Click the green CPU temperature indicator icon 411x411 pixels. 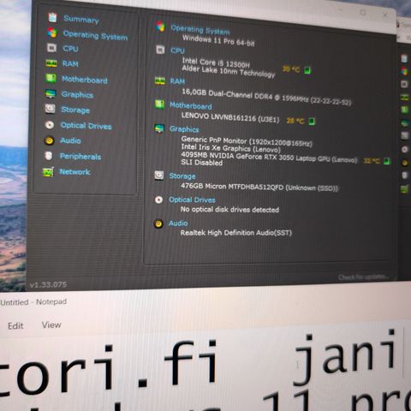307,70
